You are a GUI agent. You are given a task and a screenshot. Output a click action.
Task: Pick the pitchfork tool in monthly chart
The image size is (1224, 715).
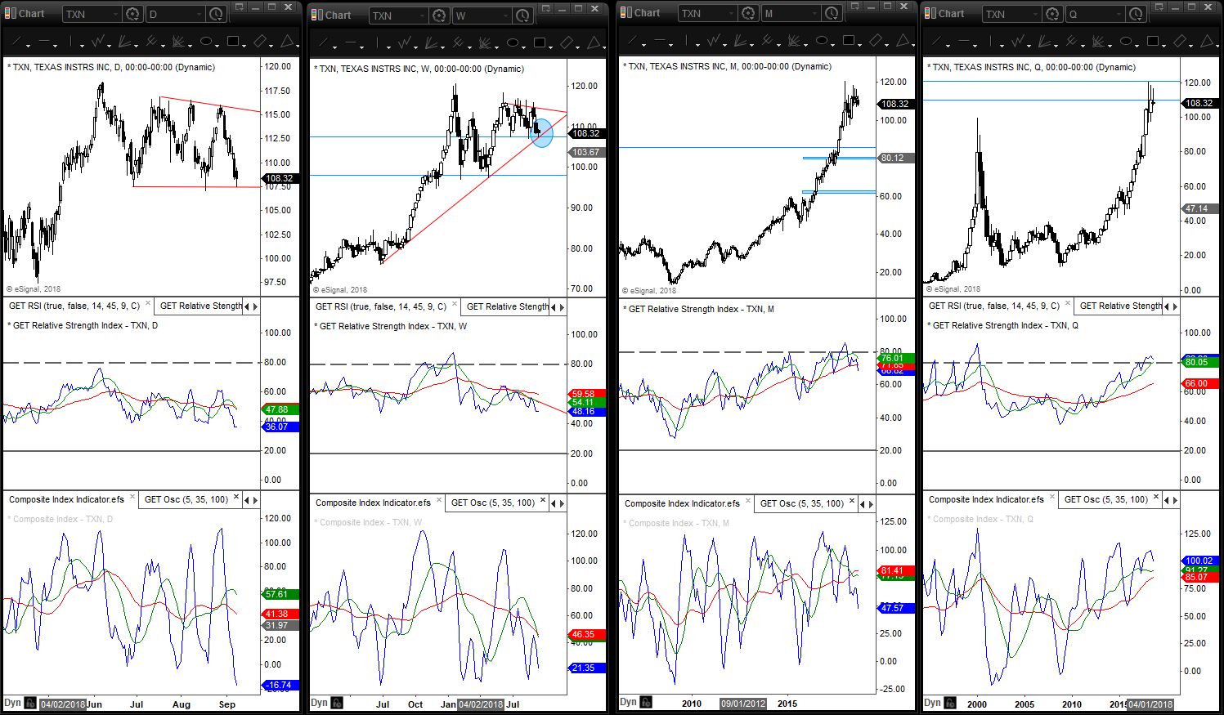(769, 39)
